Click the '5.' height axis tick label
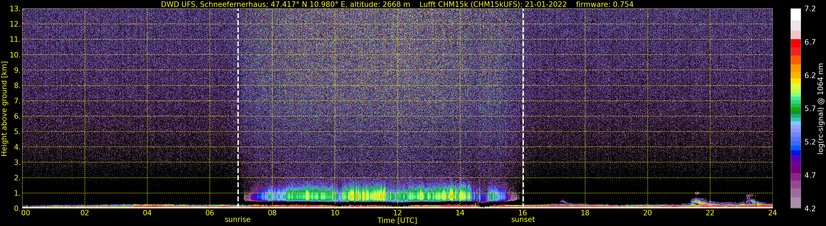The width and height of the screenshot is (826, 226). [17, 132]
